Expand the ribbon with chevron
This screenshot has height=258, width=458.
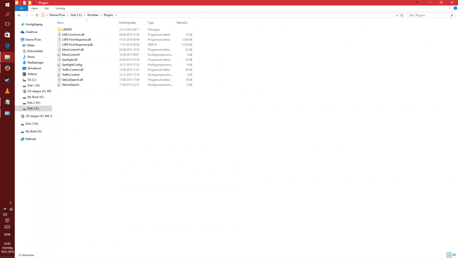(x=450, y=8)
